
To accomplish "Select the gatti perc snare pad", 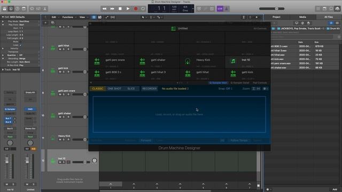I will click(x=111, y=62).
